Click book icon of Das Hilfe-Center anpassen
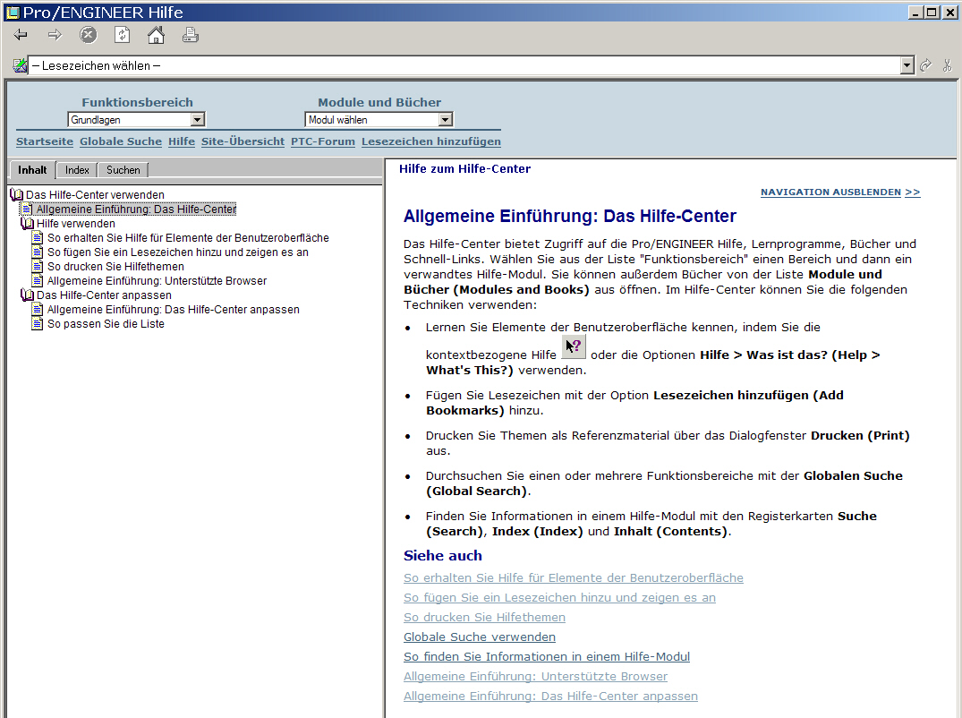962x718 pixels. pyautogui.click(x=28, y=295)
